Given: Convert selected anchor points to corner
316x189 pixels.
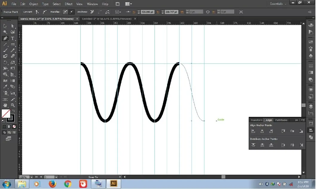Looking at the screenshot, I should click(x=37, y=12).
